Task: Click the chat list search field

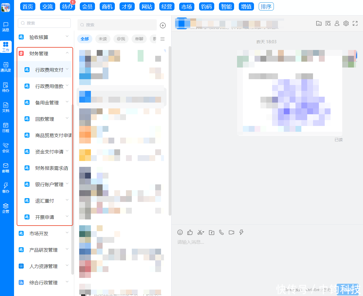Action: 117,25
